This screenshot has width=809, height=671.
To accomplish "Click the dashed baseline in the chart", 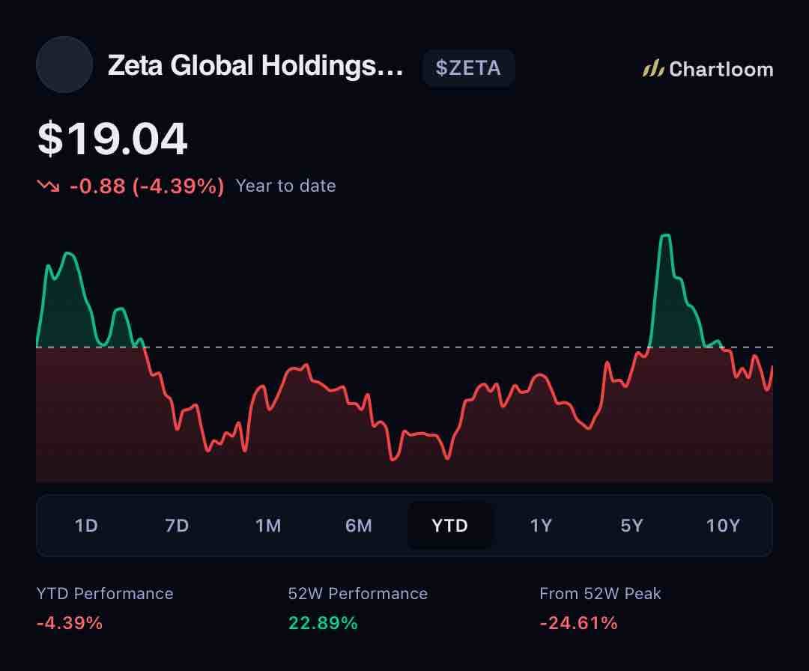I will click(404, 347).
